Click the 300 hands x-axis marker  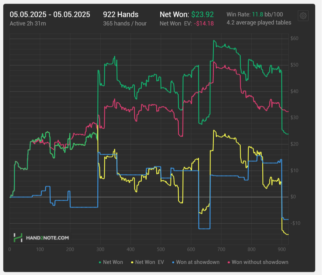[101, 249]
